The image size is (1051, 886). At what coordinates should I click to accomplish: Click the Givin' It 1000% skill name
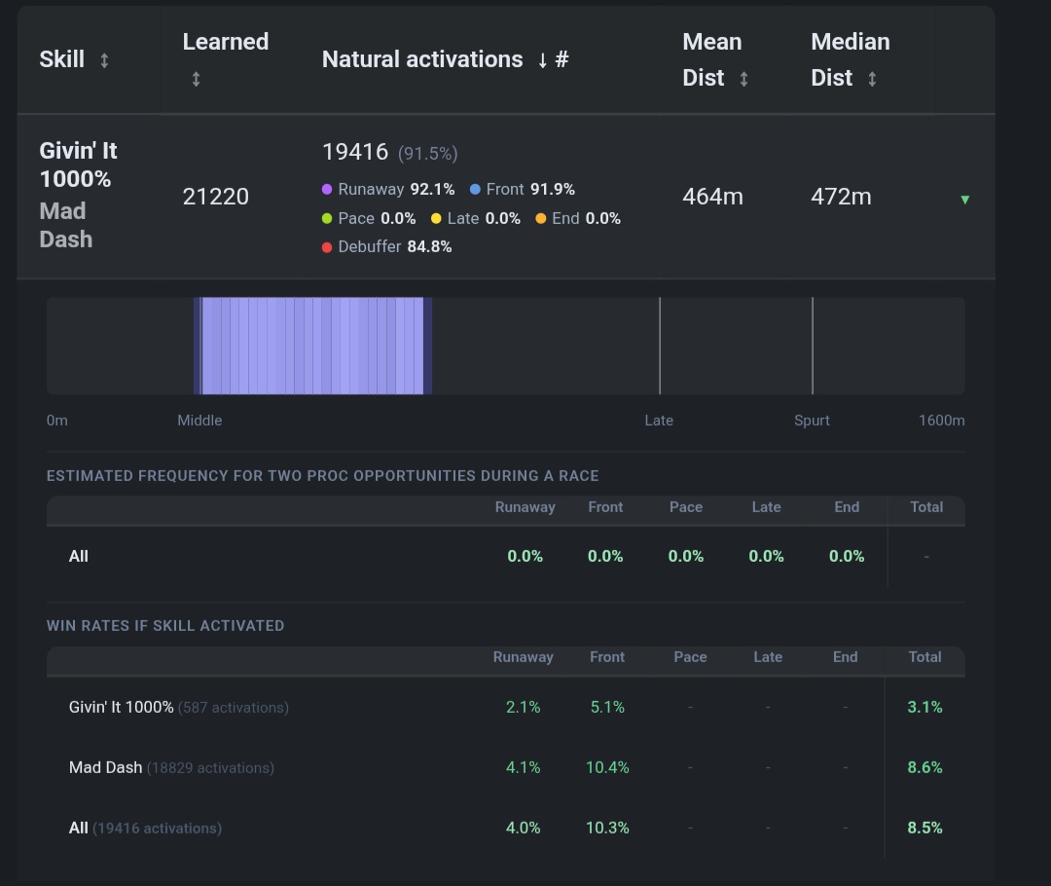78,165
